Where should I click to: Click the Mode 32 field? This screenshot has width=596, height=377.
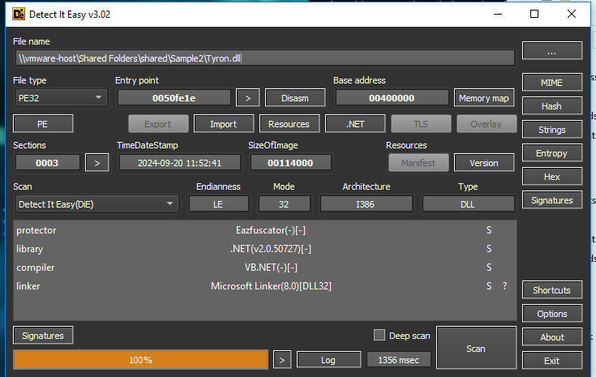(285, 204)
